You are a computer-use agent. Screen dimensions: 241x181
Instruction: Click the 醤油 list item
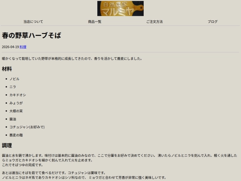[12, 119]
